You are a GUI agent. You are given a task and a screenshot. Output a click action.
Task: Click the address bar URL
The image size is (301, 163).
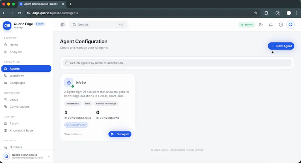pos(55,13)
